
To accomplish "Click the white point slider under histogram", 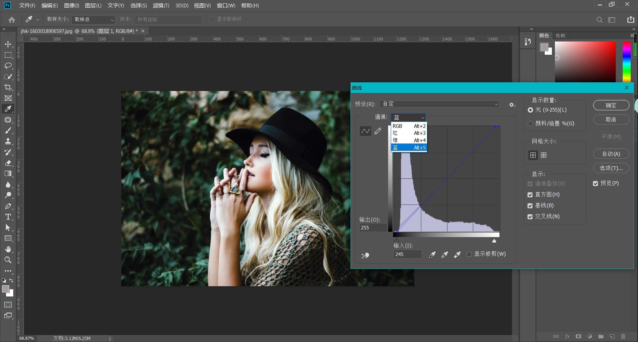I will pyautogui.click(x=494, y=241).
